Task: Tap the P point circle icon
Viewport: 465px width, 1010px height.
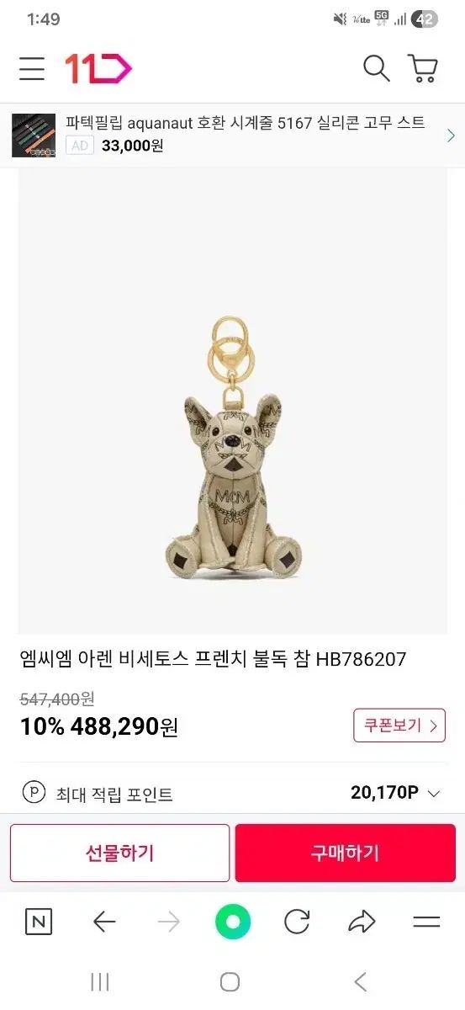Action: click(34, 793)
